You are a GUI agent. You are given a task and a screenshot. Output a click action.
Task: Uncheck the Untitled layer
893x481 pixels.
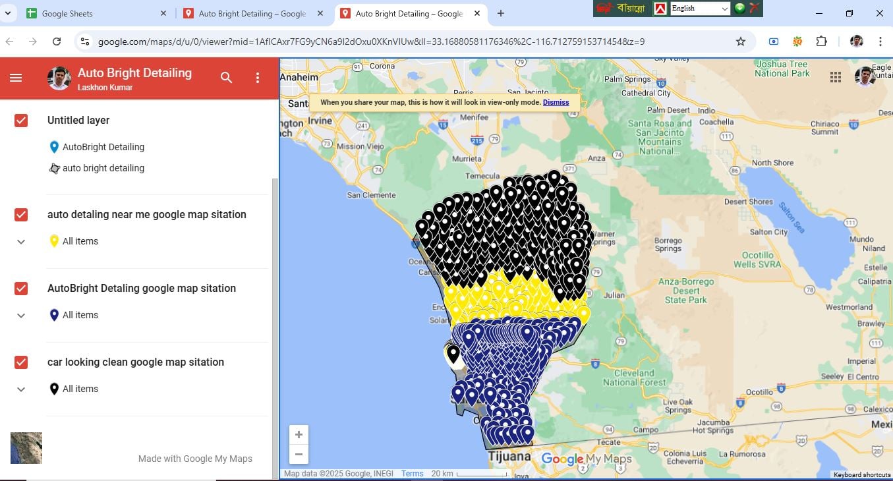(20, 120)
